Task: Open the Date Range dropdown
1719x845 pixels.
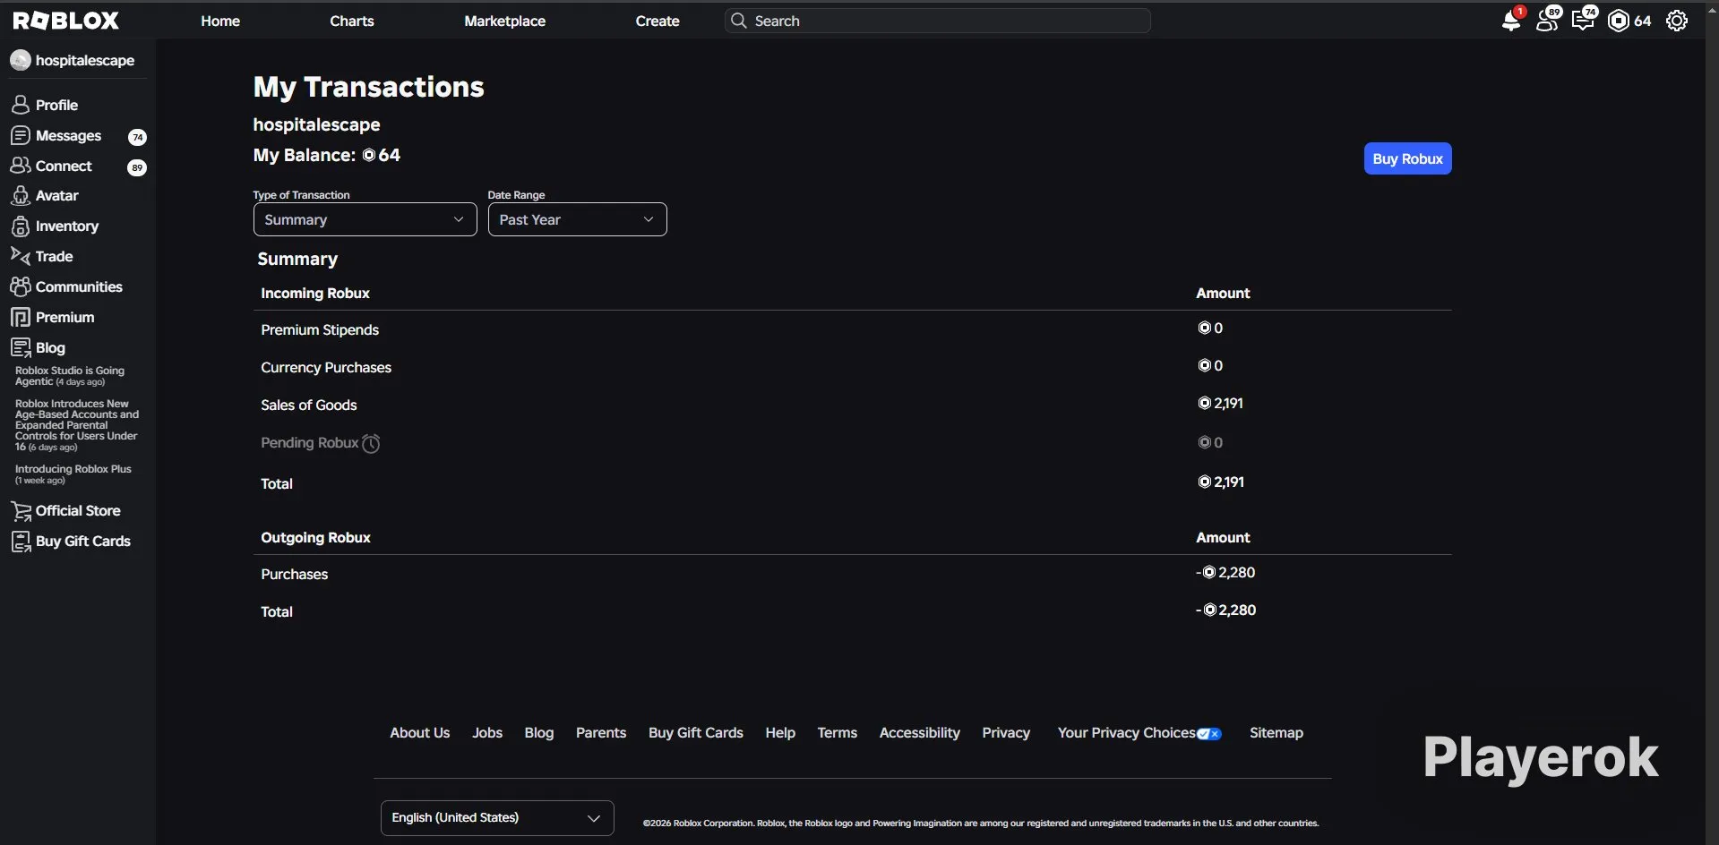Action: 577,219
